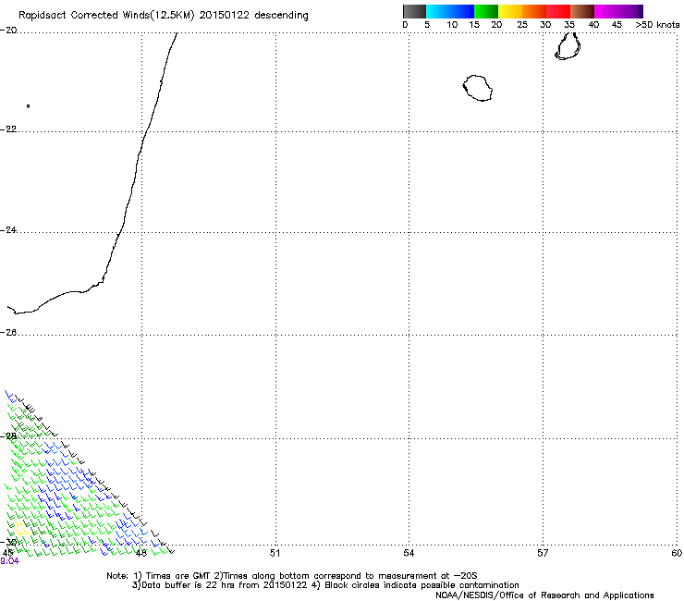Click the gray 0-5 knots color swatch

coord(414,11)
